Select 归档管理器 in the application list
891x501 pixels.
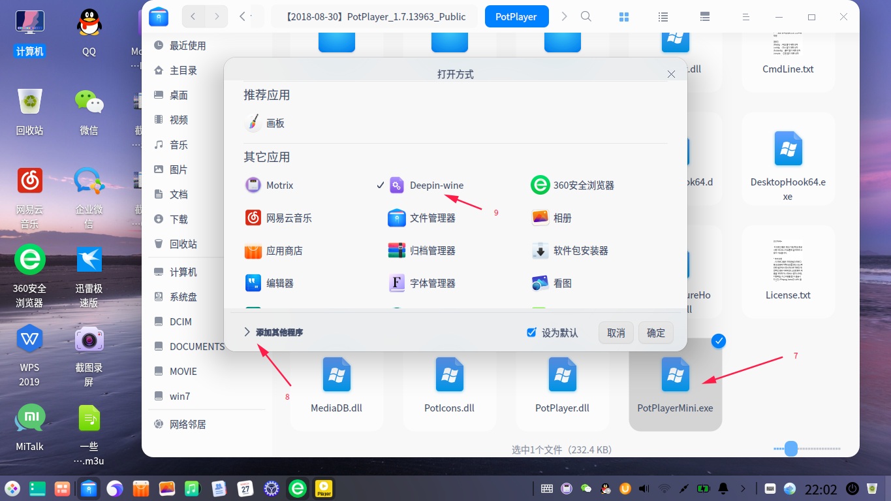(x=422, y=251)
